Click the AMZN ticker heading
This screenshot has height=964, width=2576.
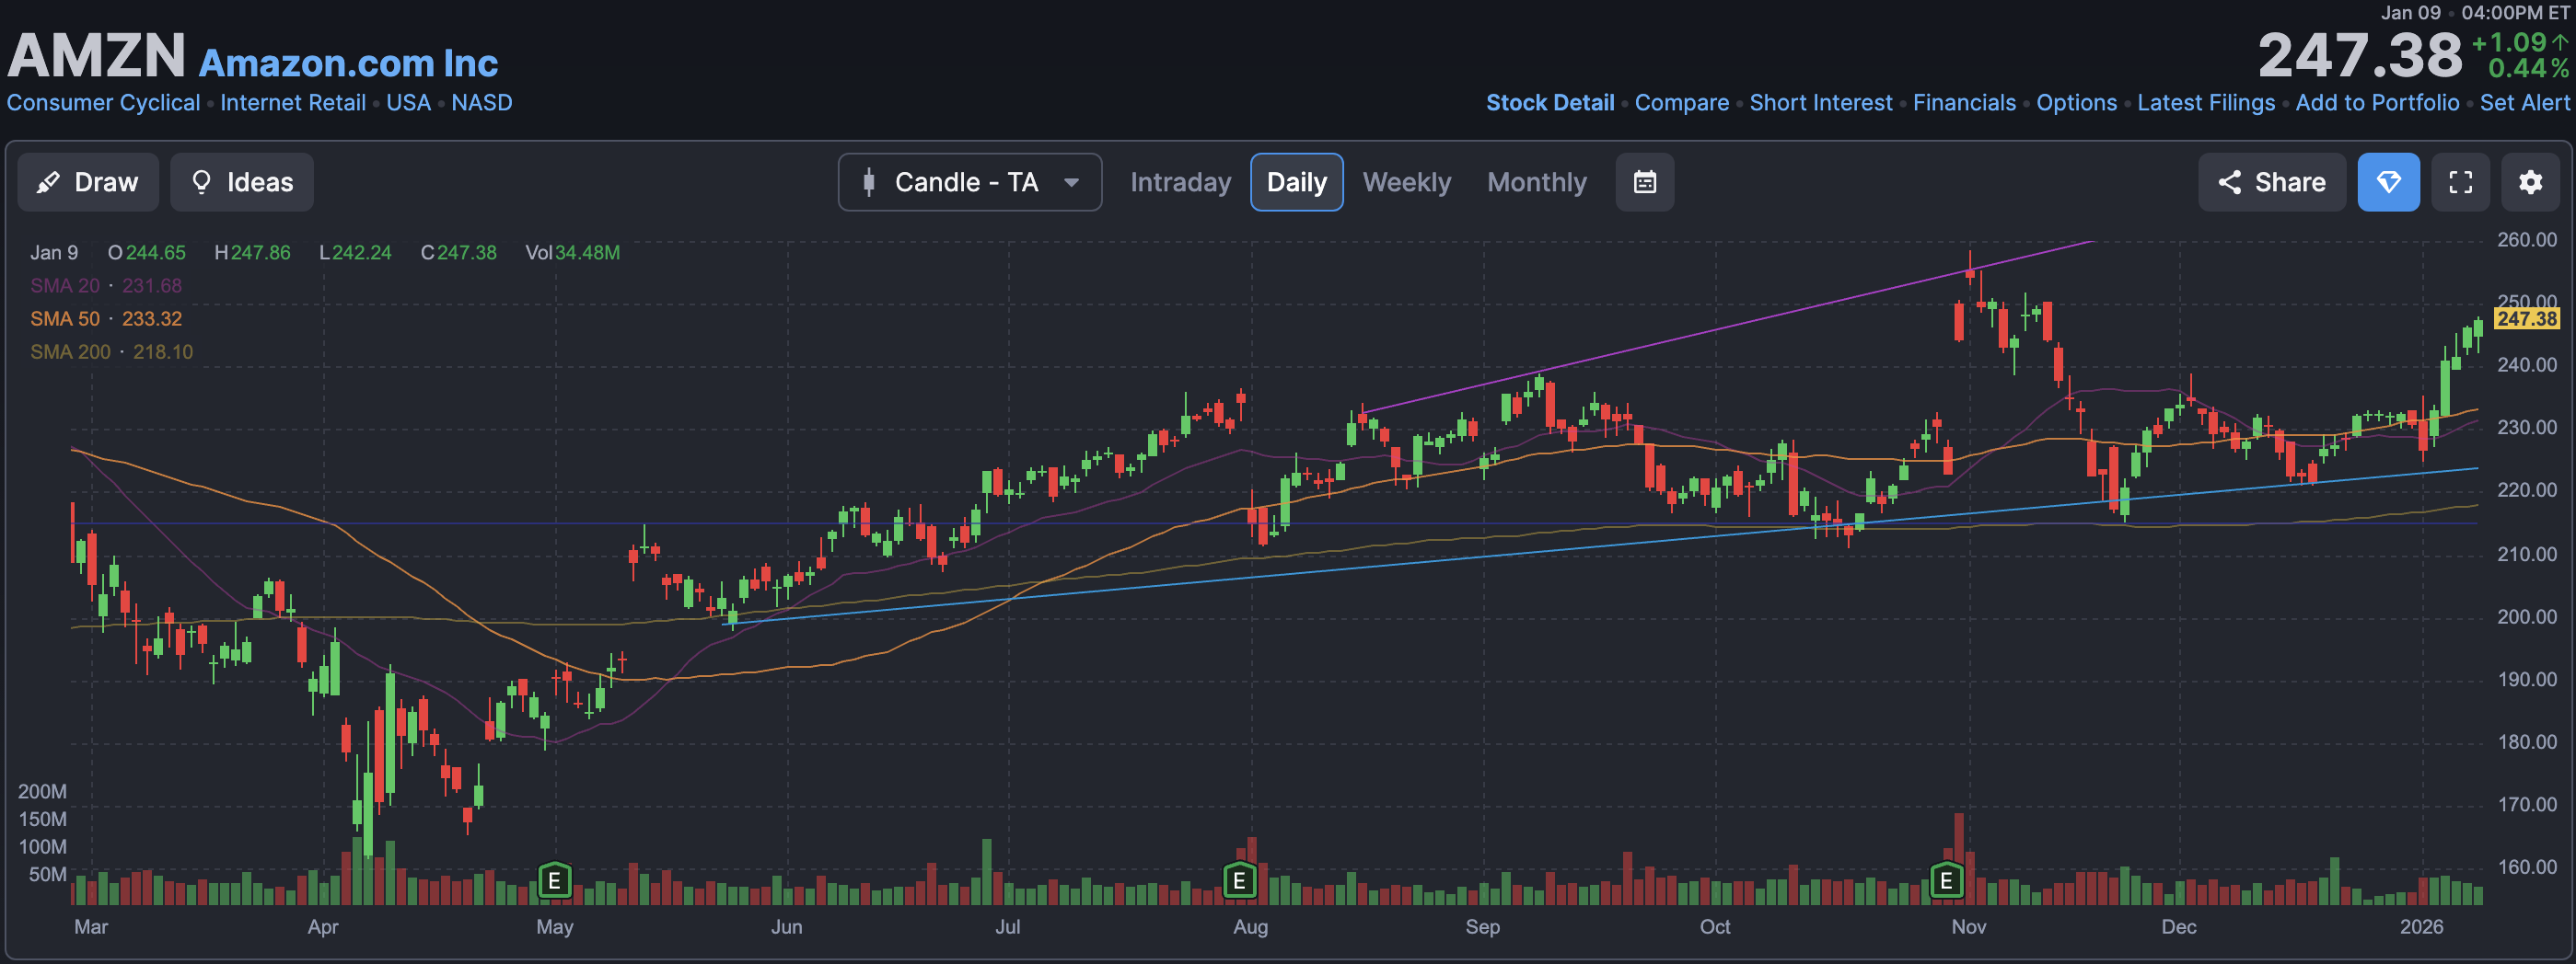coord(97,55)
